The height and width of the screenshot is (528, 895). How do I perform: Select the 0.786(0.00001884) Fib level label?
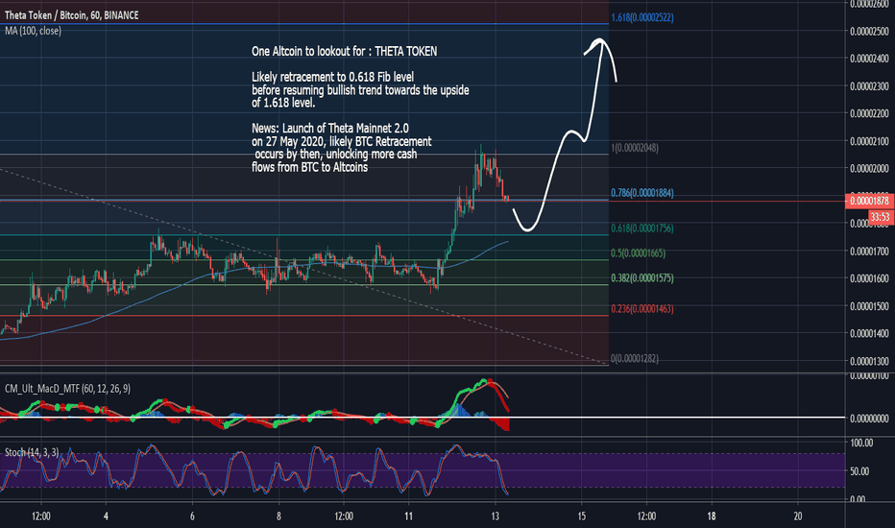642,193
